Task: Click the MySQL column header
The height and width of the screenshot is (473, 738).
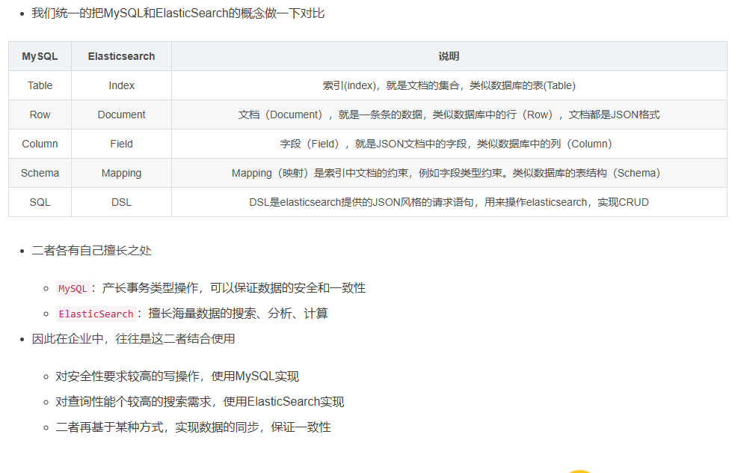Action: pos(40,57)
